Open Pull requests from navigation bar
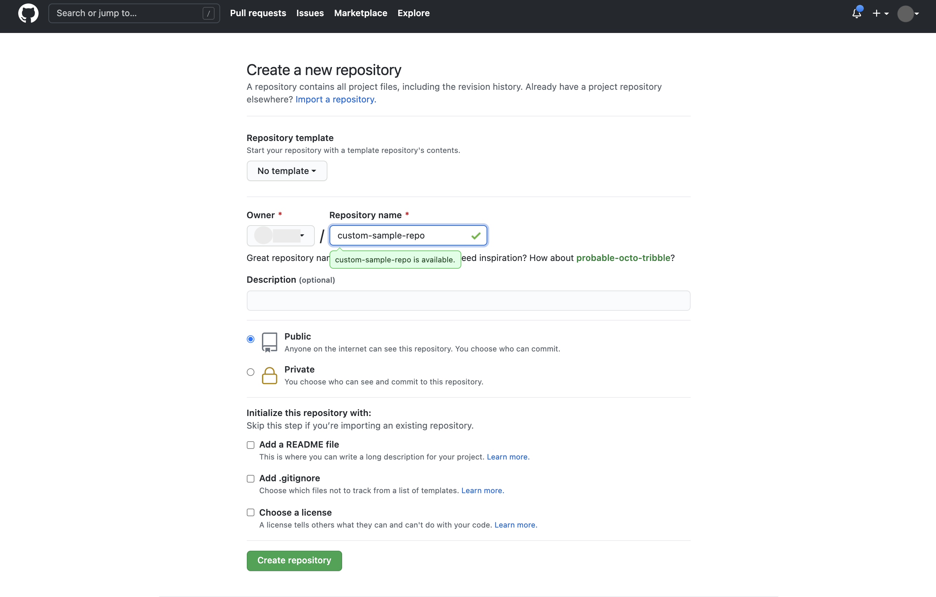The width and height of the screenshot is (936, 597). click(258, 13)
